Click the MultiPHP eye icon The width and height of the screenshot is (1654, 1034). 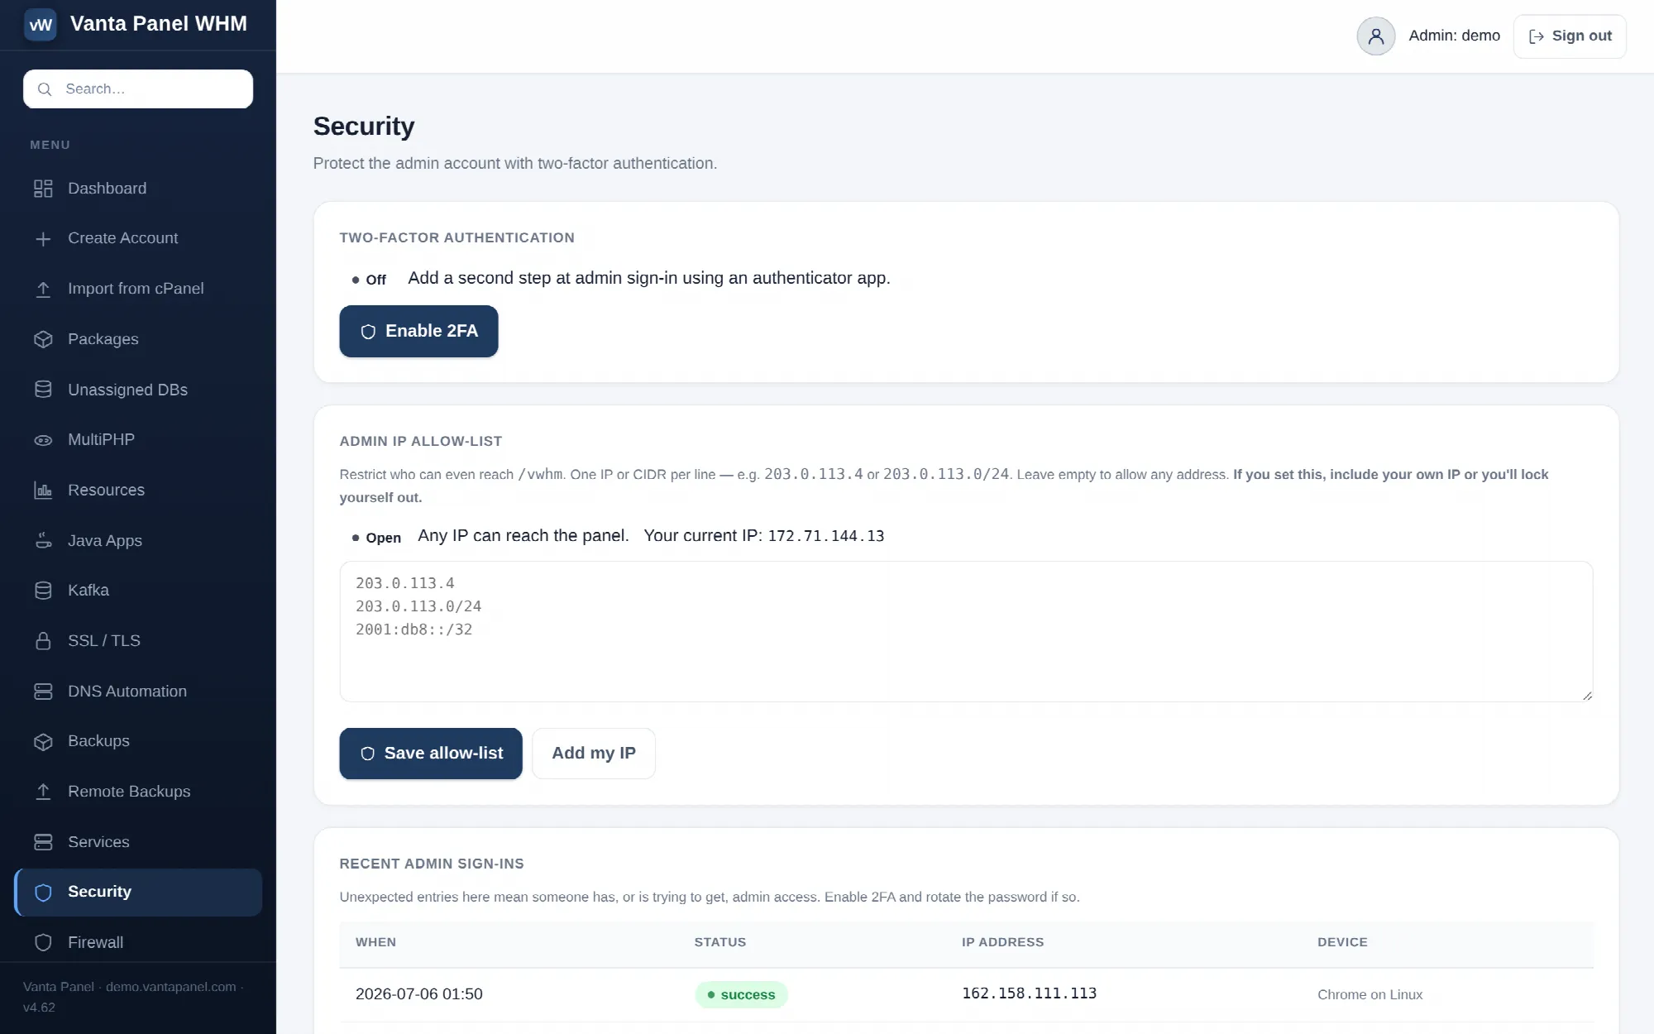[43, 440]
